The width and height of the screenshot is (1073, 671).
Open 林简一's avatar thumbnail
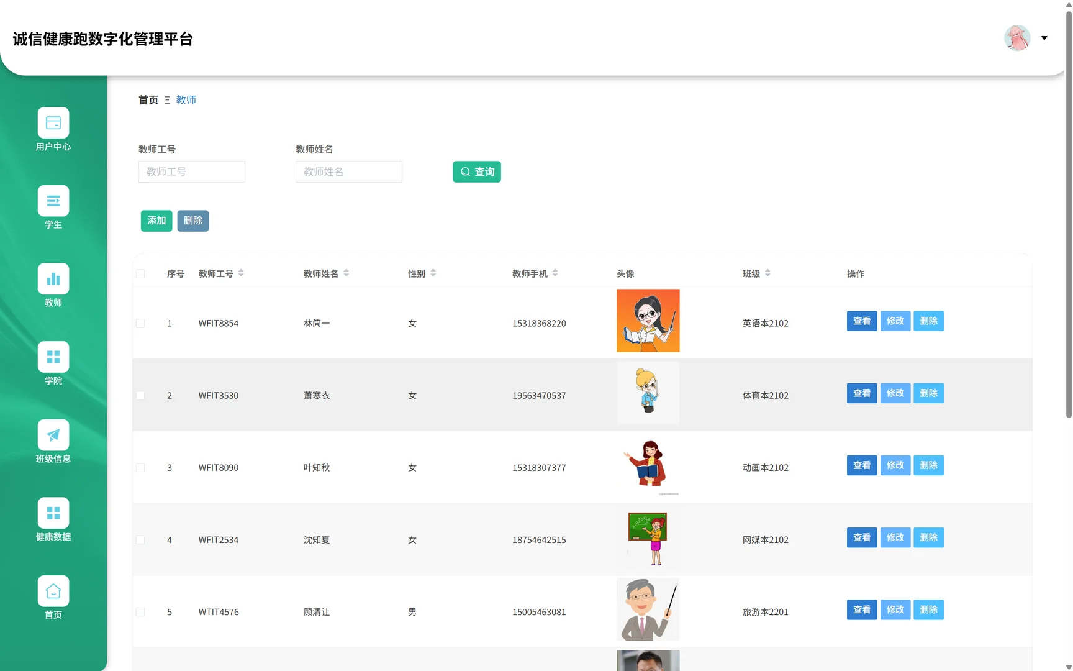coord(648,321)
